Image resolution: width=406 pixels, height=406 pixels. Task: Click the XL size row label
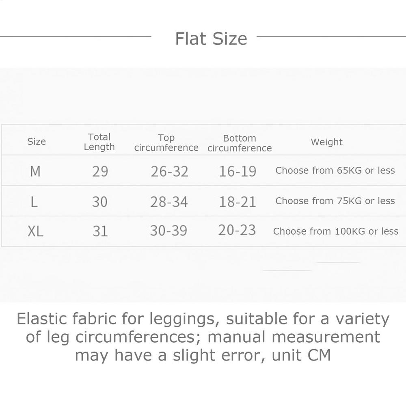35,231
